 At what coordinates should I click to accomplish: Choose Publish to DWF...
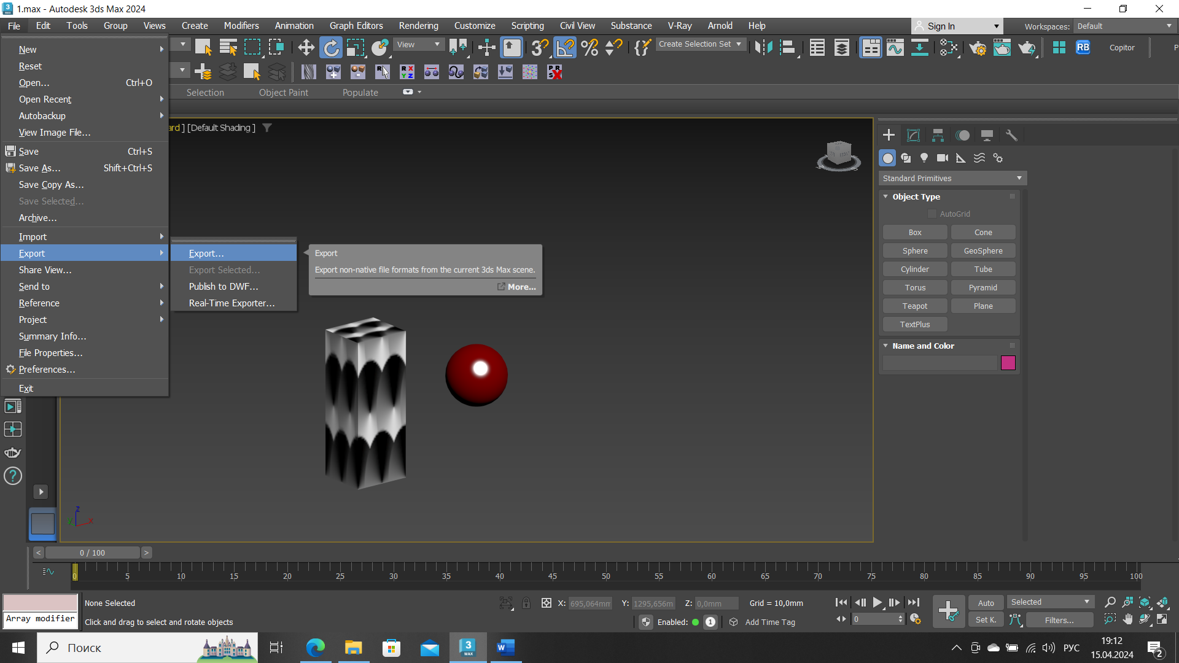pyautogui.click(x=233, y=286)
